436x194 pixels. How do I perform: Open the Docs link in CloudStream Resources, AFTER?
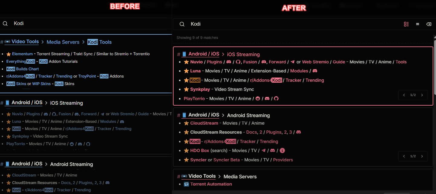point(252,132)
